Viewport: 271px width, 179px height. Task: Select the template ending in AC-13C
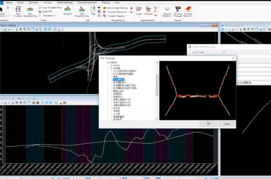(x=122, y=99)
